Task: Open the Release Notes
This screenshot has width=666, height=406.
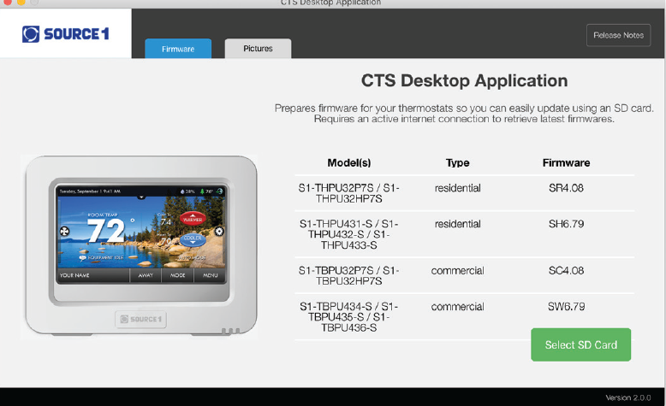Action: click(618, 35)
